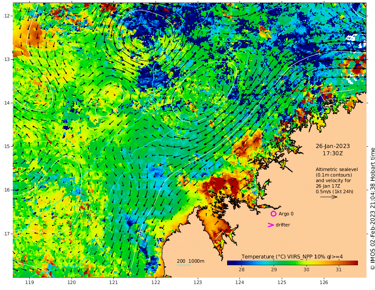Click the latitude -17 axis label
The height and width of the screenshot is (290, 375).
click(x=6, y=234)
